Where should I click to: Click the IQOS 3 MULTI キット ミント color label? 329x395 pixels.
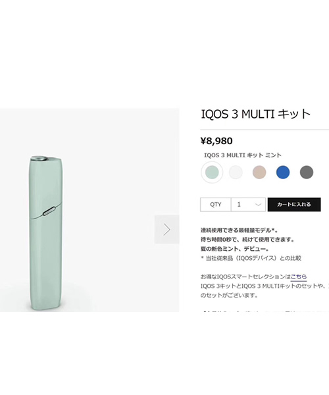coord(243,155)
